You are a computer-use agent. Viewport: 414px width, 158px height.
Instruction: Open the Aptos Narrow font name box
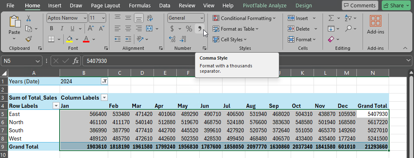pos(67,18)
